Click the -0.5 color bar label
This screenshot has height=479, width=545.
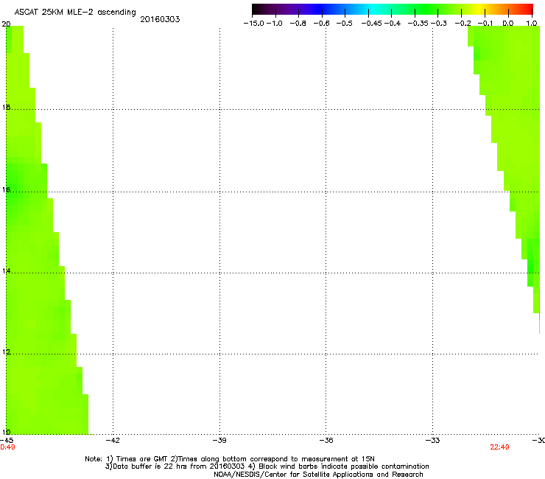[x=345, y=24]
